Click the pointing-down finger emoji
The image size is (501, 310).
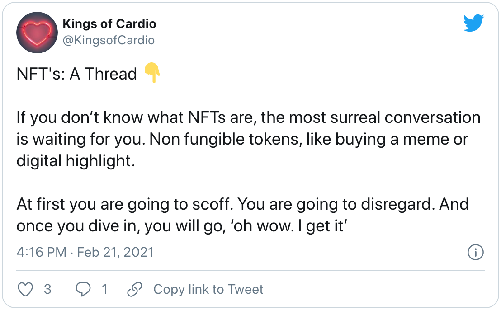pyautogui.click(x=152, y=73)
